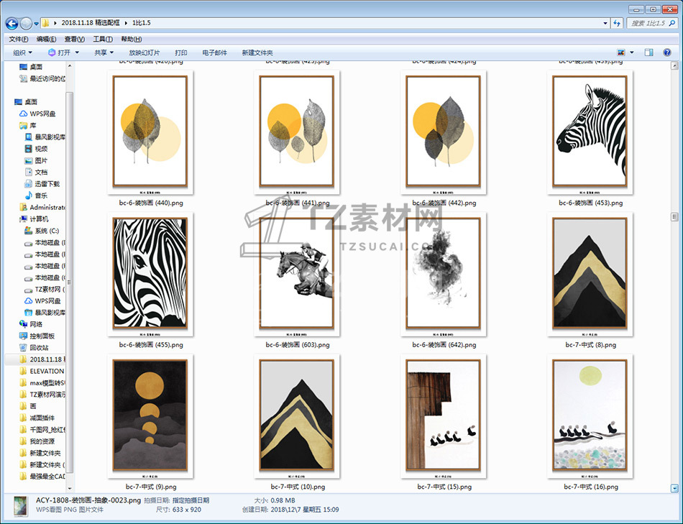This screenshot has height=524, width=683.
Task: Click the 放映幻灯片 button
Action: (145, 52)
